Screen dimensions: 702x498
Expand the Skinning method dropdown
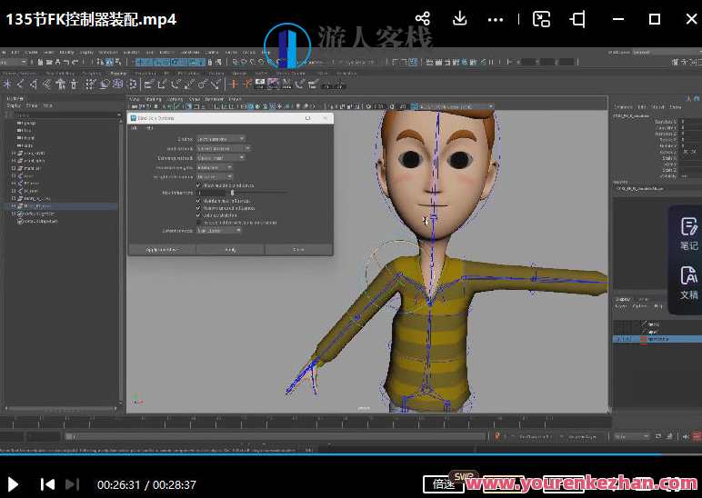pyautogui.click(x=221, y=157)
